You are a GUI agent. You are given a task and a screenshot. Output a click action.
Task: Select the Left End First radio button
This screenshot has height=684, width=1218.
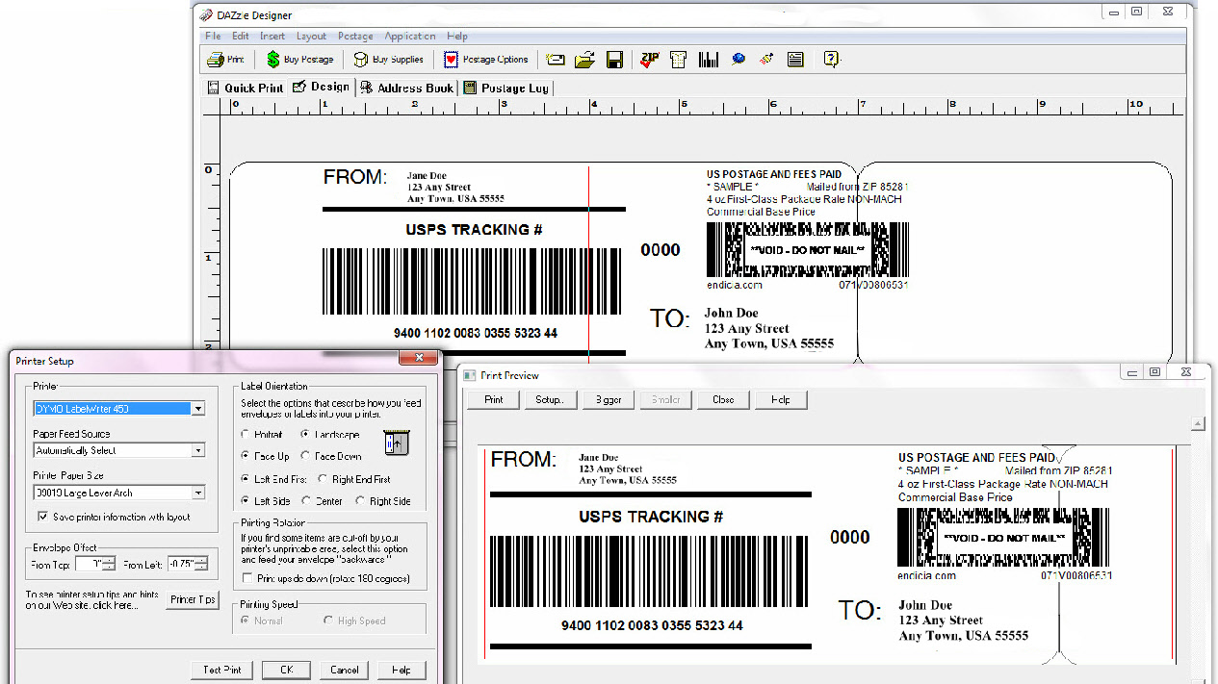(x=246, y=478)
